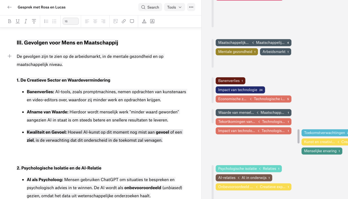Open the Tools dropdown menu
The height and width of the screenshot is (199, 348).
174,7
